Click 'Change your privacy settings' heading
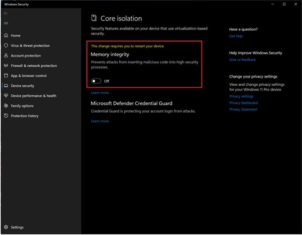 point(253,77)
